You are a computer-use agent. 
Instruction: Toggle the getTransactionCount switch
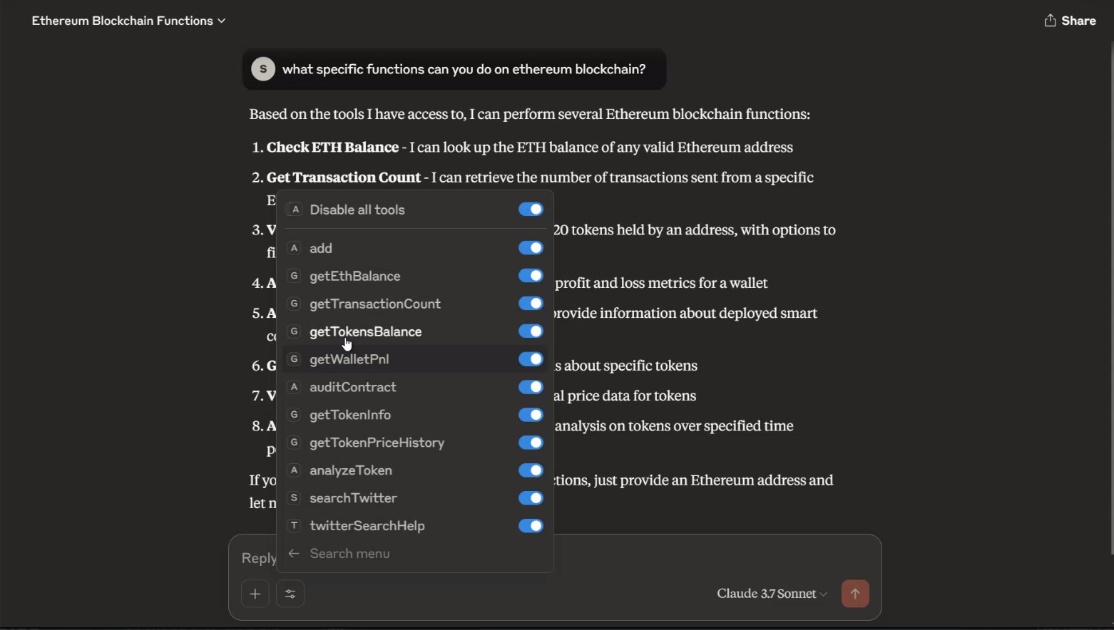531,304
